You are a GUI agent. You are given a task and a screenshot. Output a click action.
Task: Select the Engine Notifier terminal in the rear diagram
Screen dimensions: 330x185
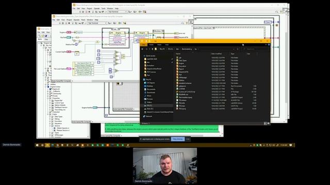click(95, 107)
